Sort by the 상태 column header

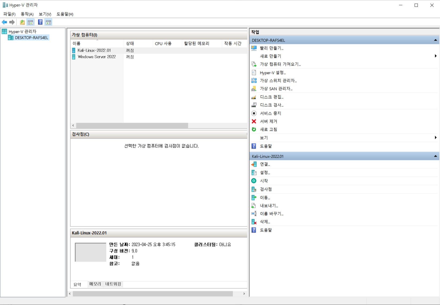(138, 43)
